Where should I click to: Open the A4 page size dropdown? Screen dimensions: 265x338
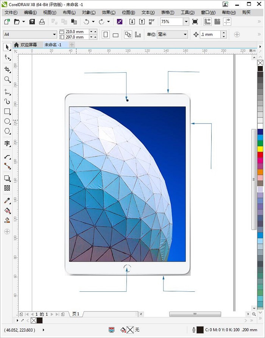pos(55,34)
